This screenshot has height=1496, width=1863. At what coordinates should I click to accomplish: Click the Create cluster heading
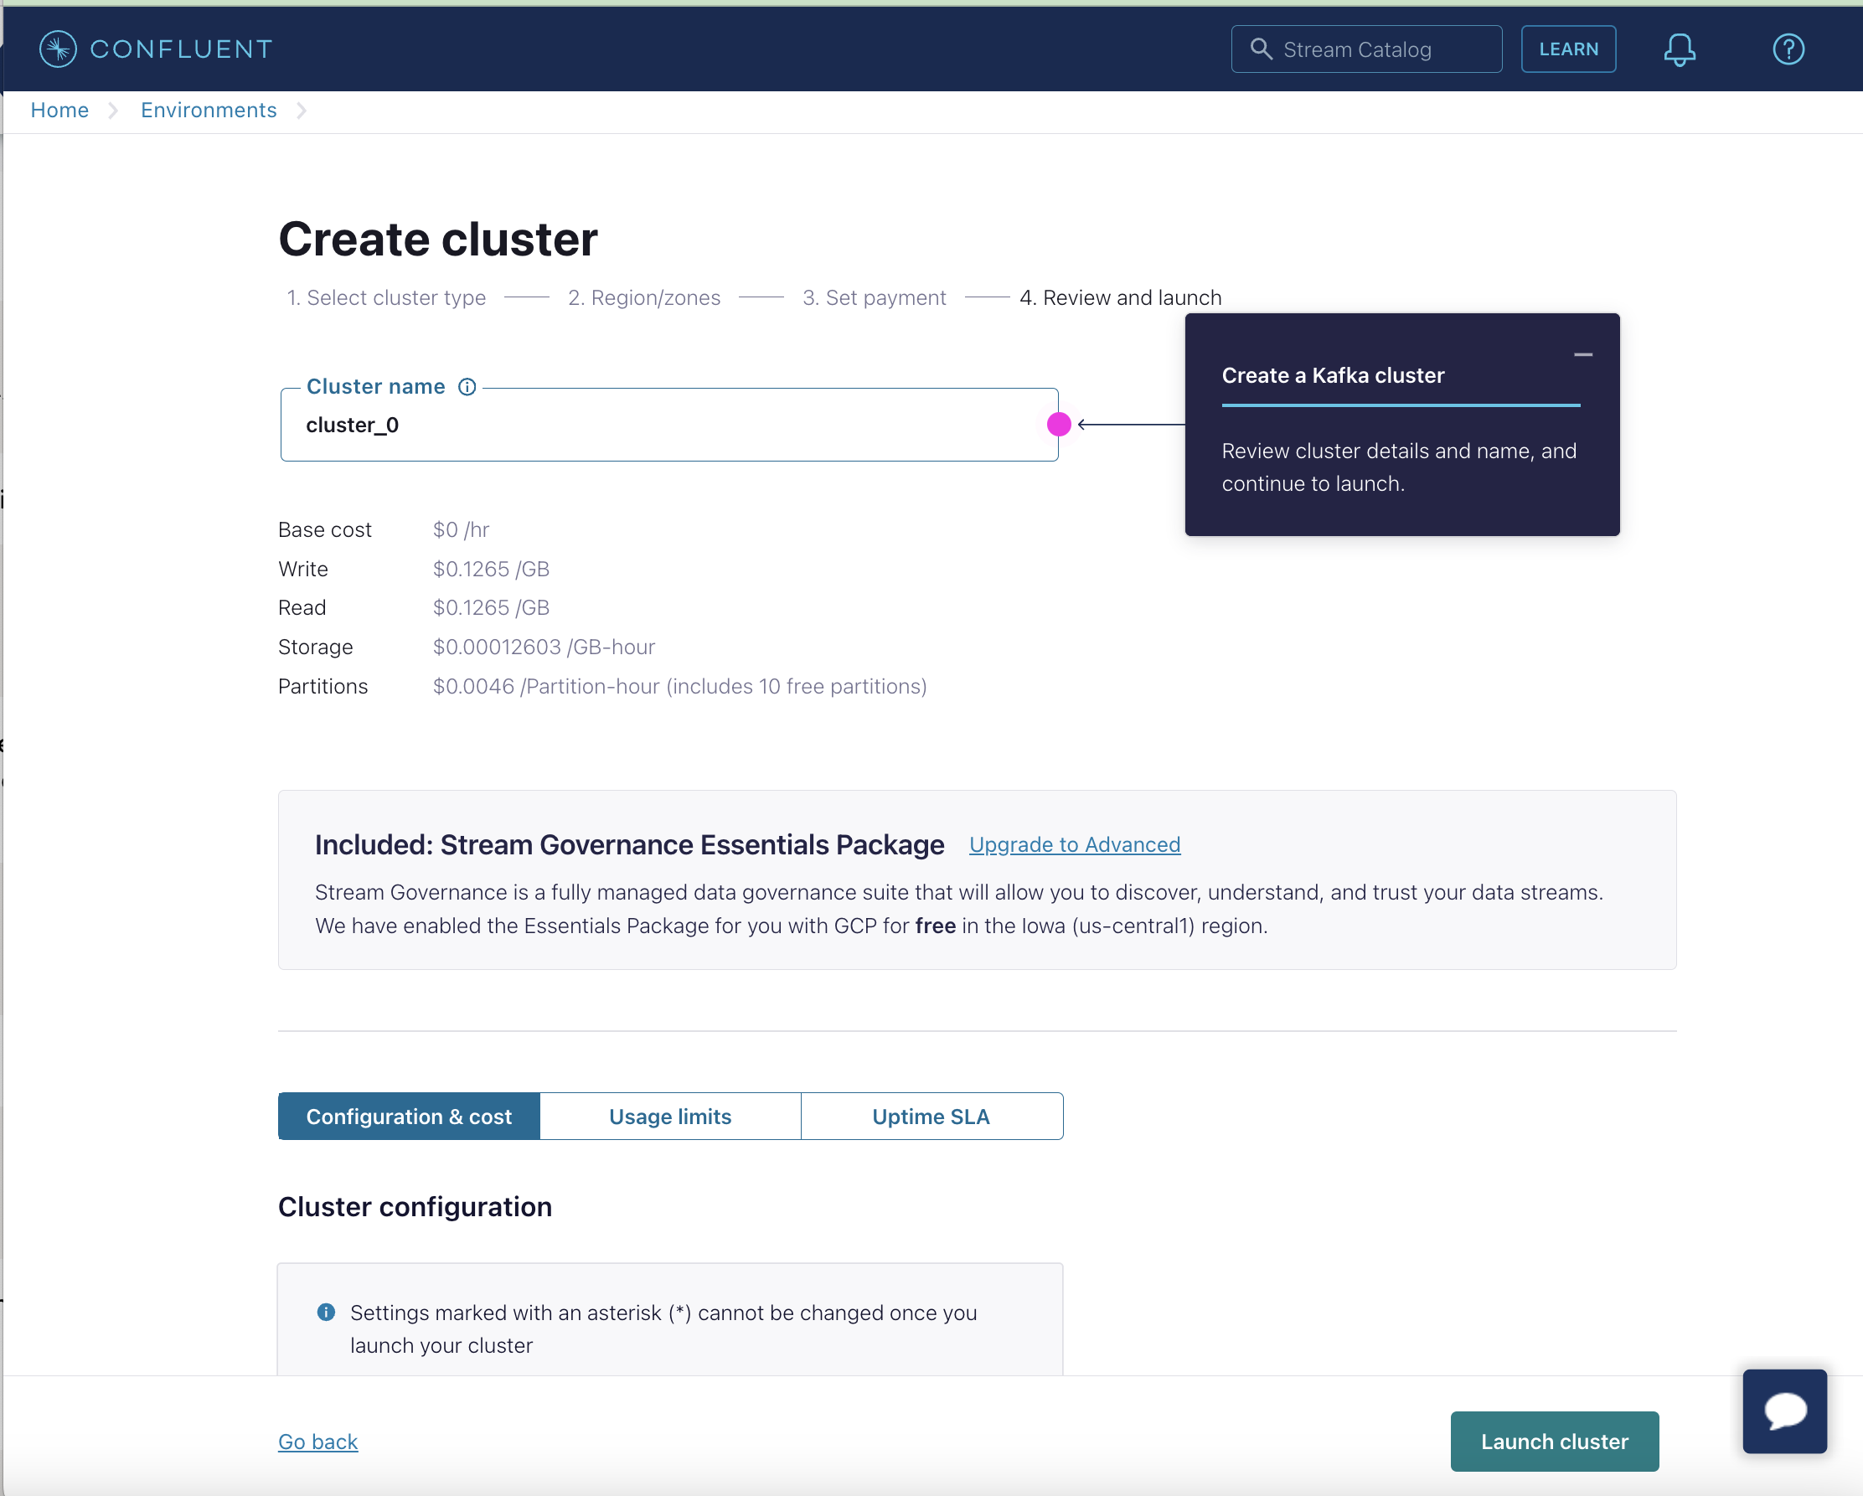pyautogui.click(x=437, y=239)
